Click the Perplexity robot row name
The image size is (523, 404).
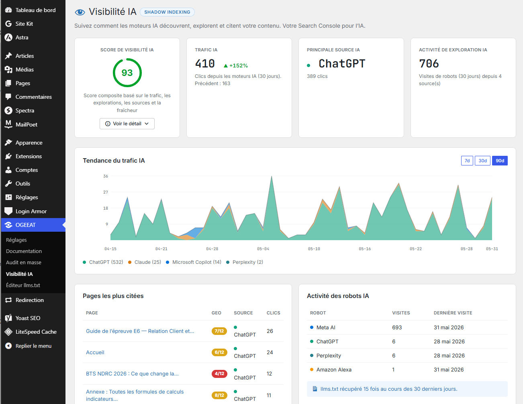click(329, 355)
